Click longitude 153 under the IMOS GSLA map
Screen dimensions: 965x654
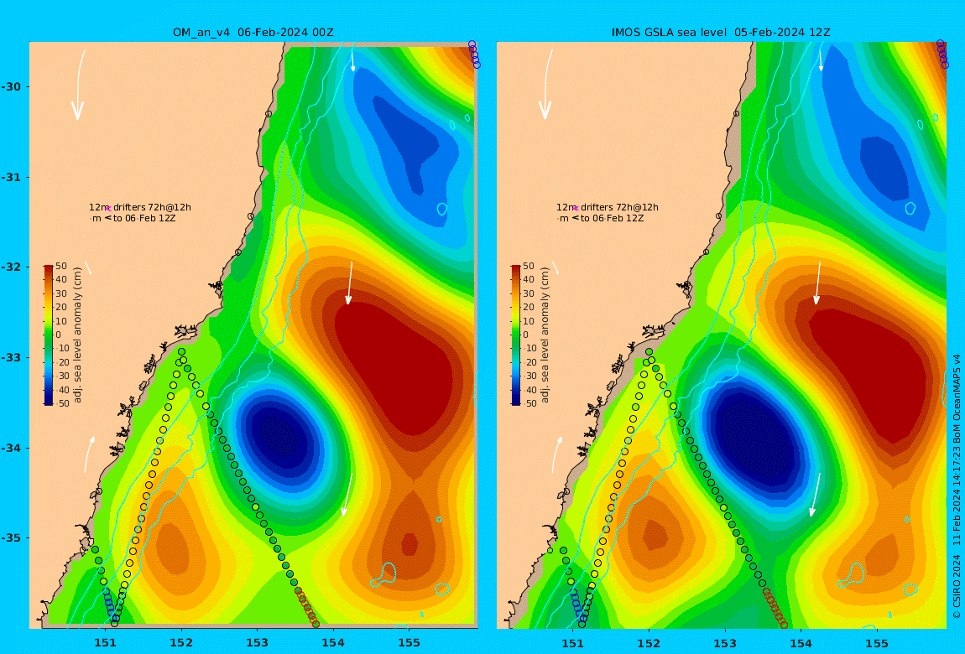(725, 643)
